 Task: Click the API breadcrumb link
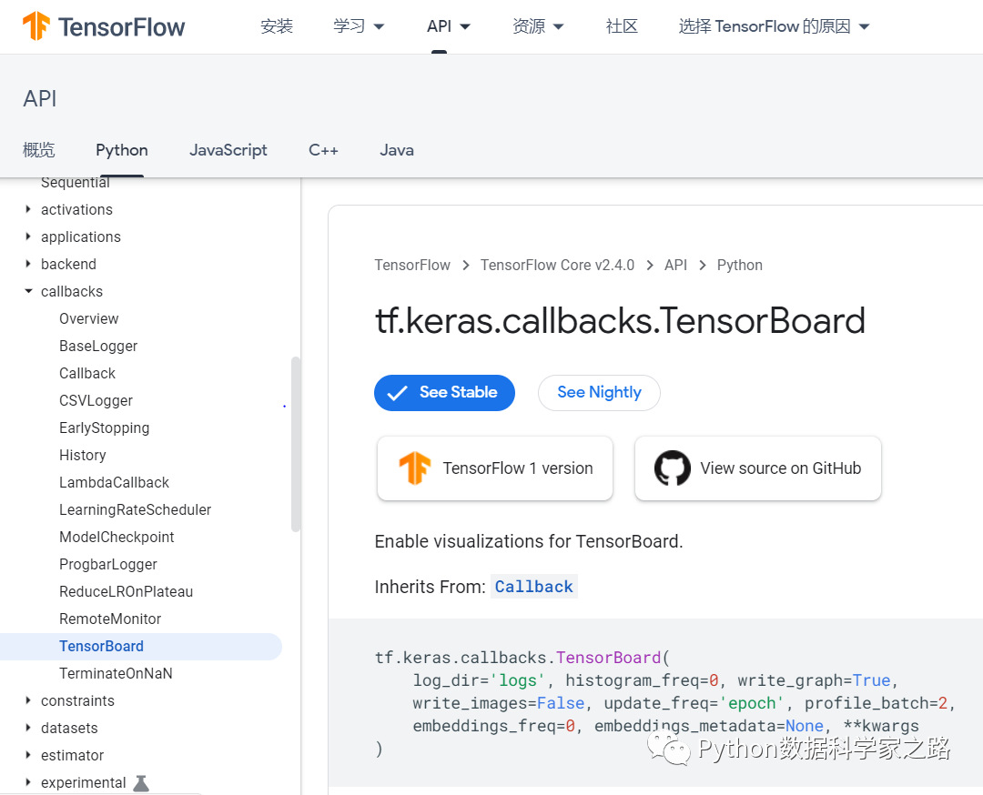pos(675,265)
